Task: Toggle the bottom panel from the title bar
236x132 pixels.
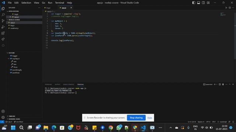Action: [x=198, y=3]
